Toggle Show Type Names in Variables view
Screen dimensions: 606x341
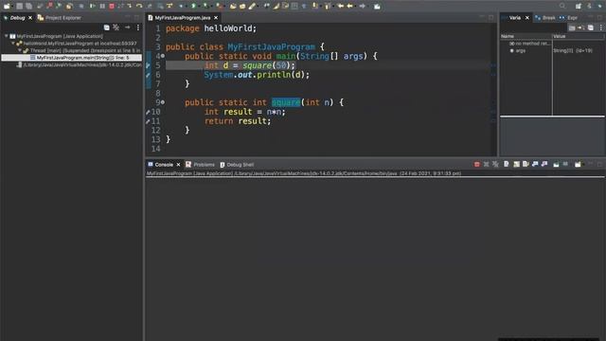[x=572, y=27]
